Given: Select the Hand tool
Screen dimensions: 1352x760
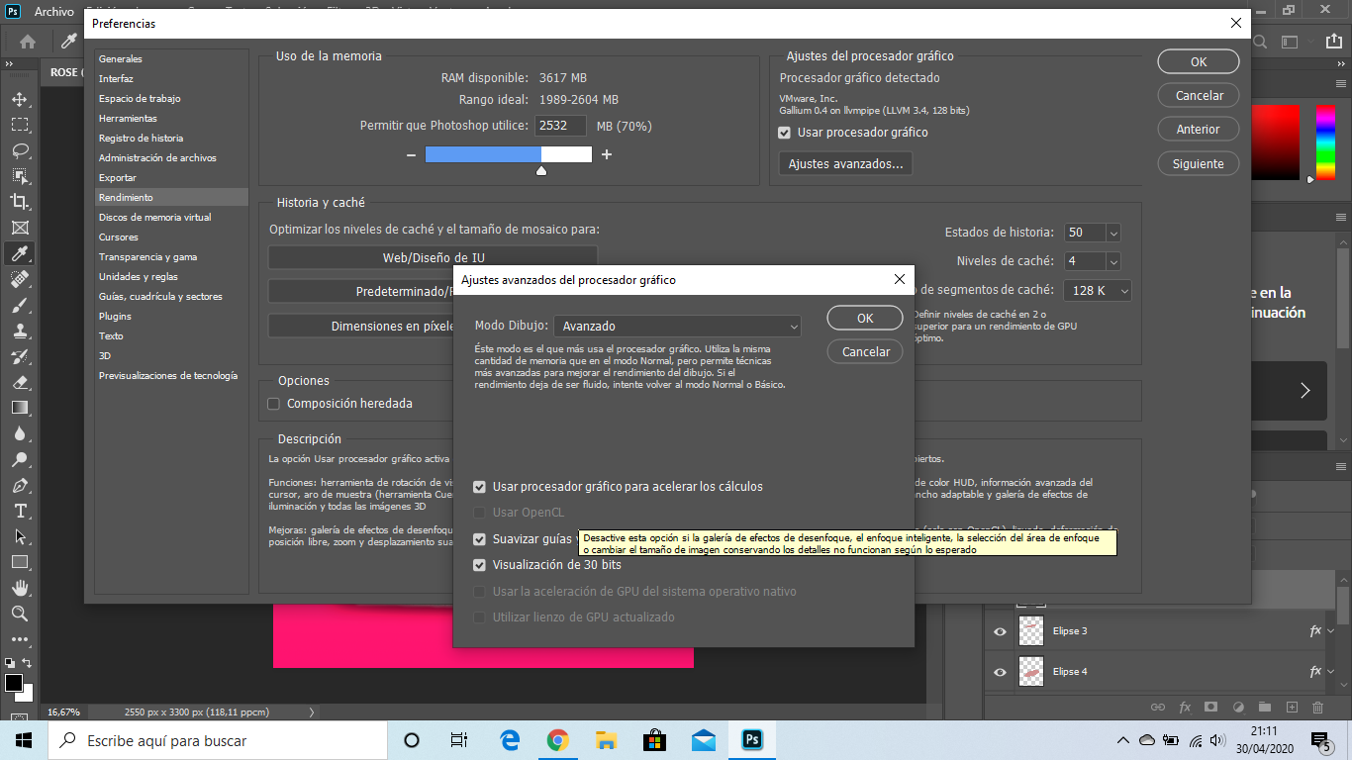Looking at the screenshot, I should (20, 588).
